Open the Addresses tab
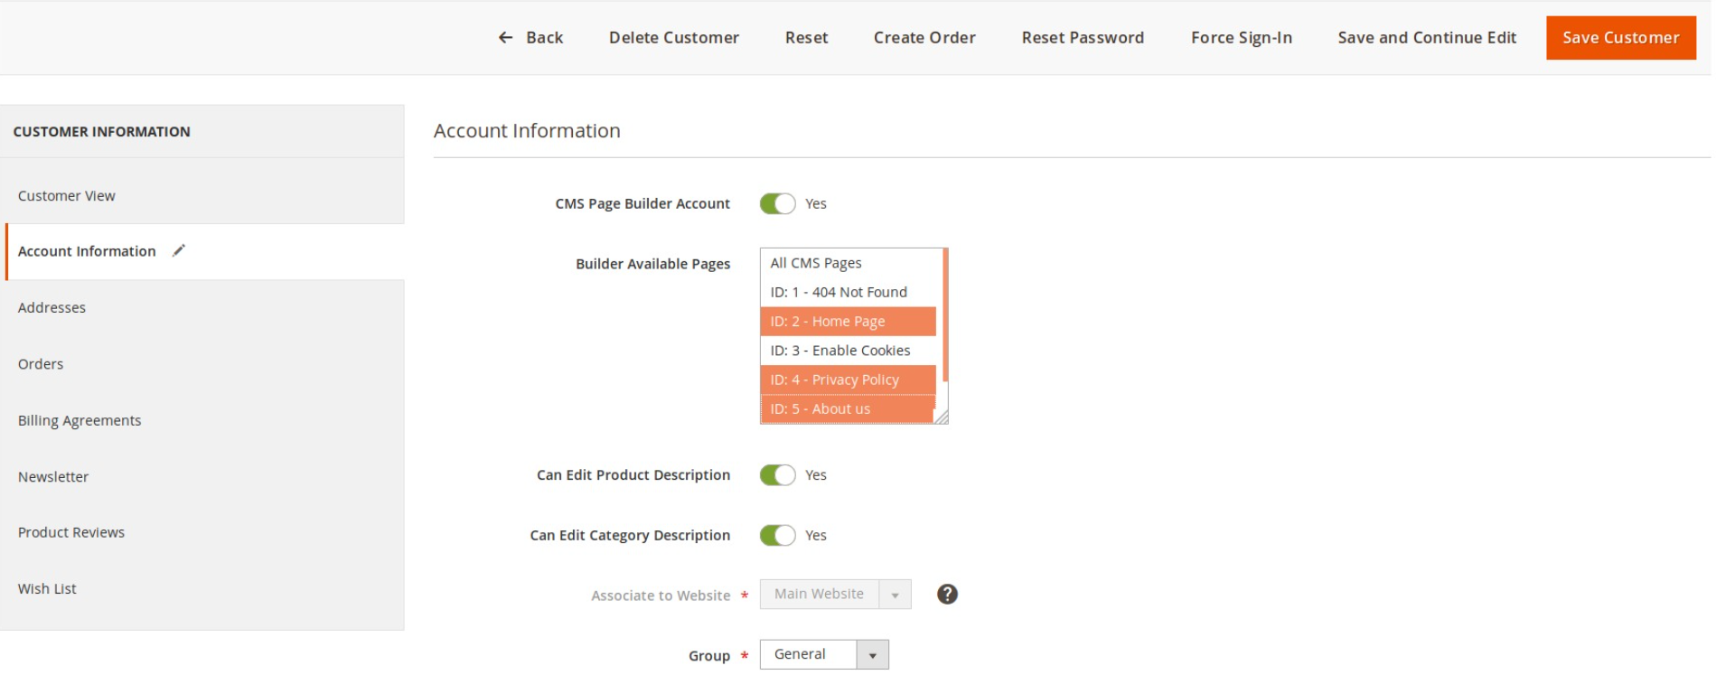The width and height of the screenshot is (1726, 675). (52, 307)
